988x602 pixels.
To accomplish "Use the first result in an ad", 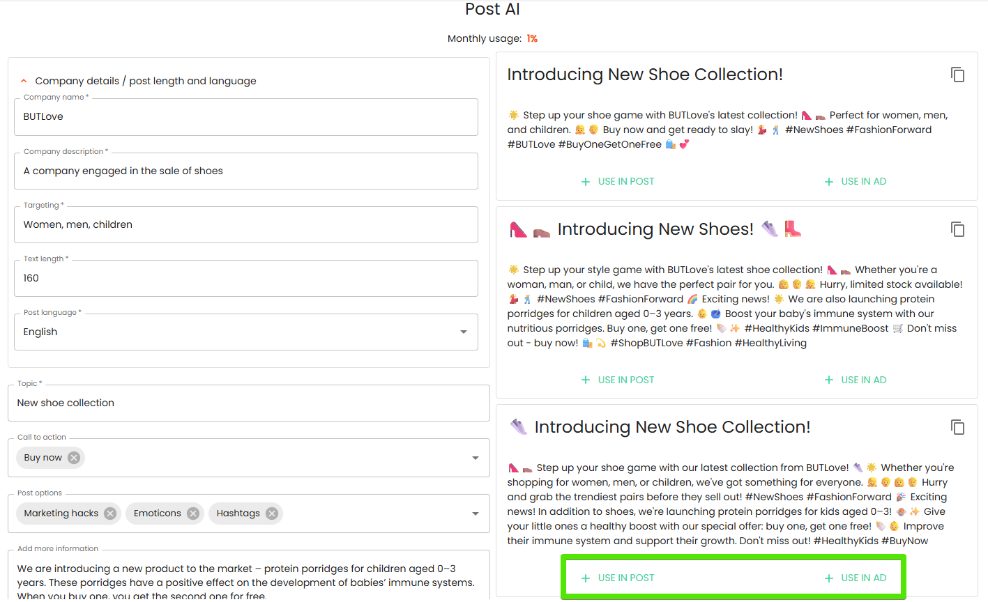I will pyautogui.click(x=856, y=182).
